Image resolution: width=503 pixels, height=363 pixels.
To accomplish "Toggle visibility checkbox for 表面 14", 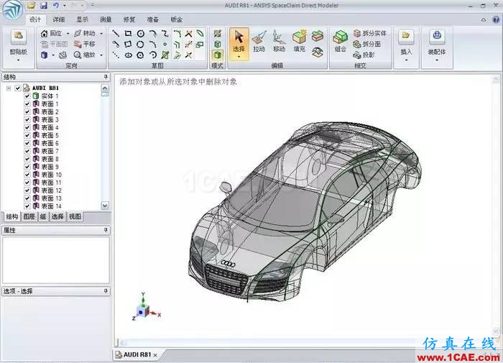I will tap(27, 206).
